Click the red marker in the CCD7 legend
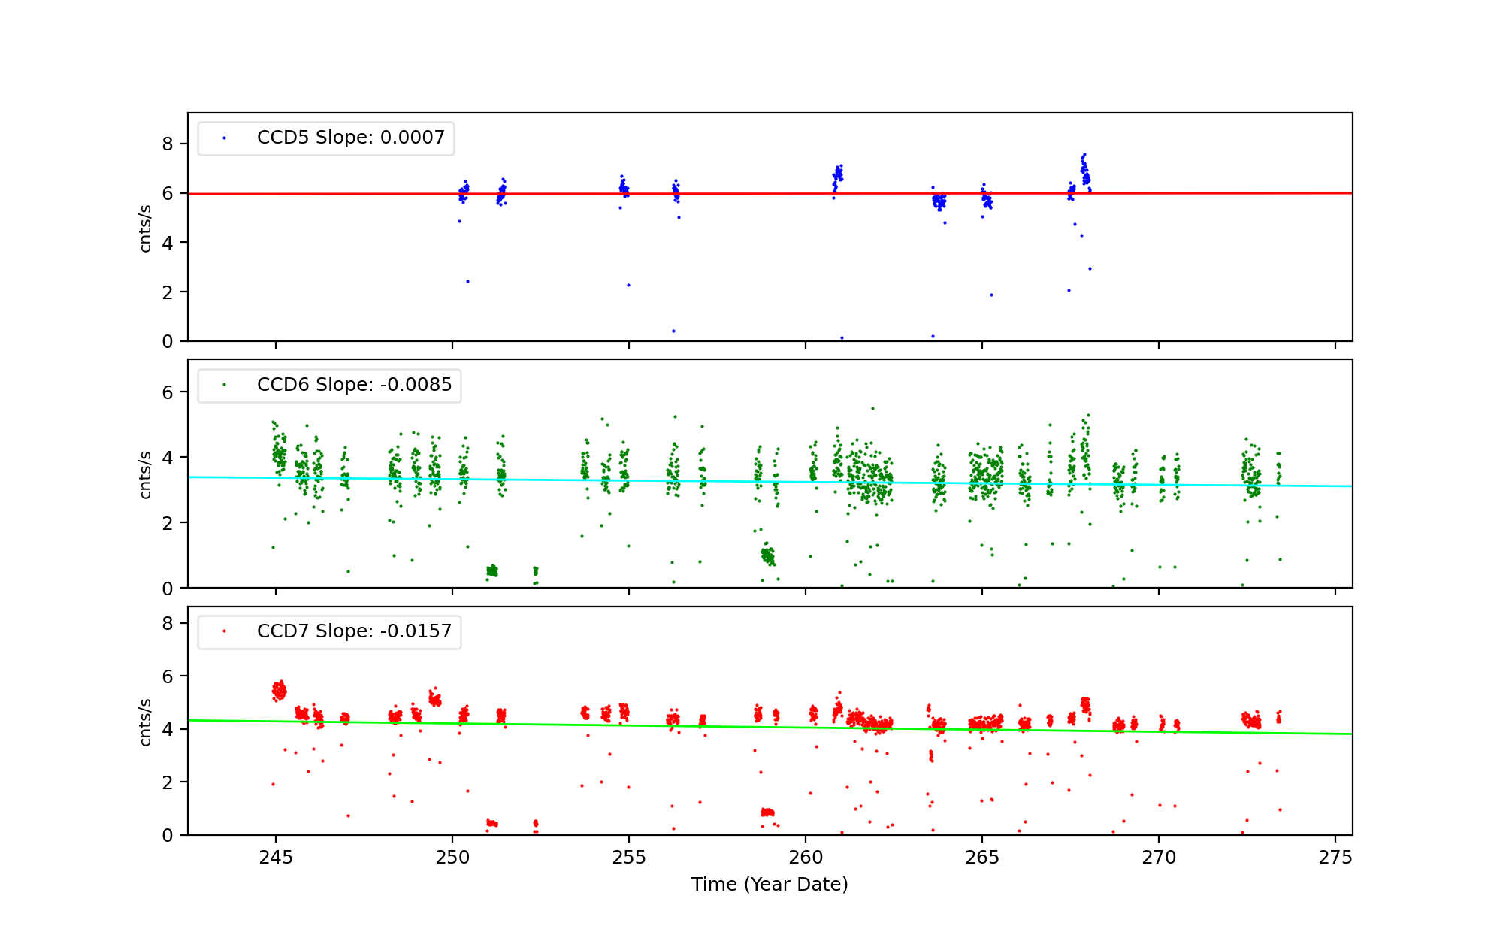The width and height of the screenshot is (1503, 938). click(224, 631)
